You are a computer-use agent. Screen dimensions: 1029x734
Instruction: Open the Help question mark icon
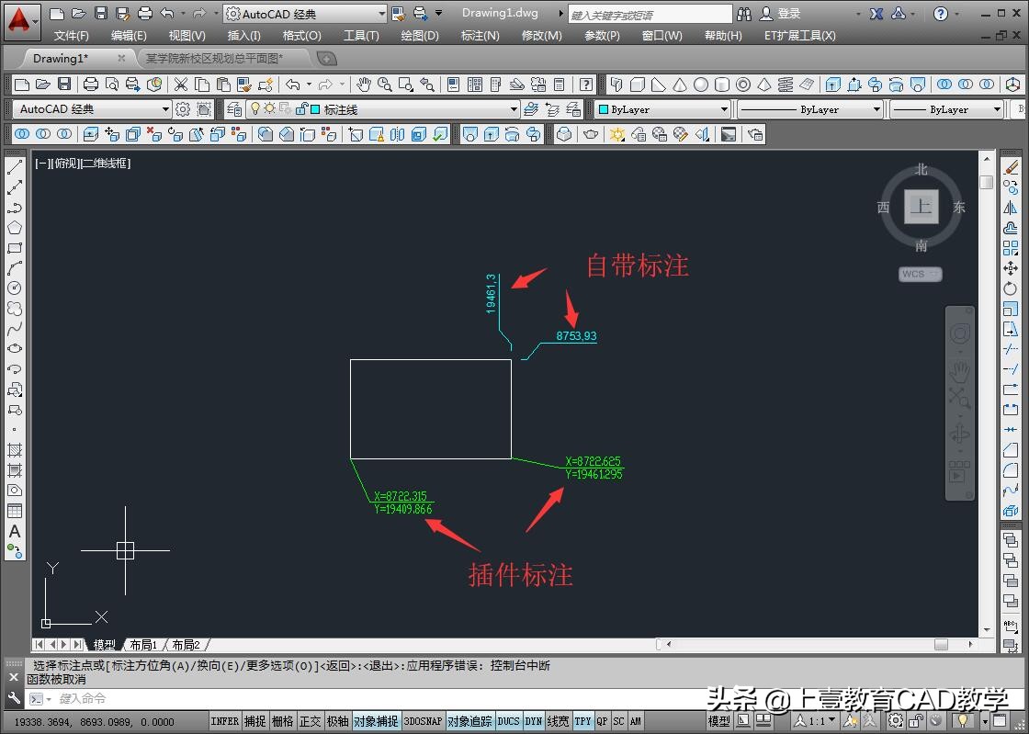coord(585,84)
